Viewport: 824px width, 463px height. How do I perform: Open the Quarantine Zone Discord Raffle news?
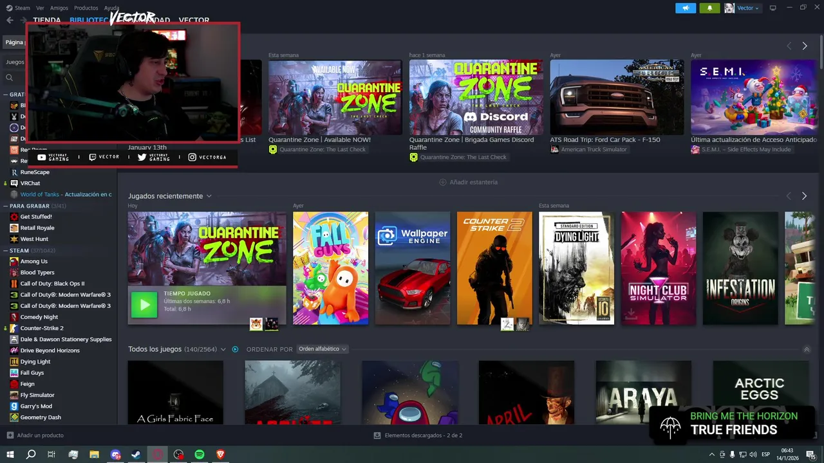[476, 97]
